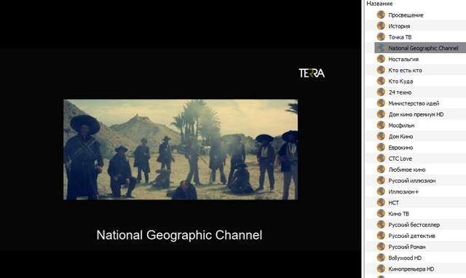Choose the Bollywood HD channel
This screenshot has height=278, width=466.
[405, 258]
